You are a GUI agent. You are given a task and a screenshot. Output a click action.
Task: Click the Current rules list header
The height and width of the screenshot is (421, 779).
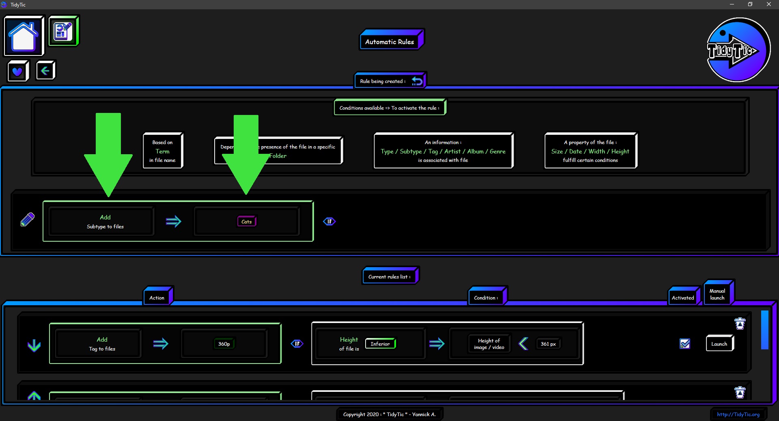tap(390, 276)
